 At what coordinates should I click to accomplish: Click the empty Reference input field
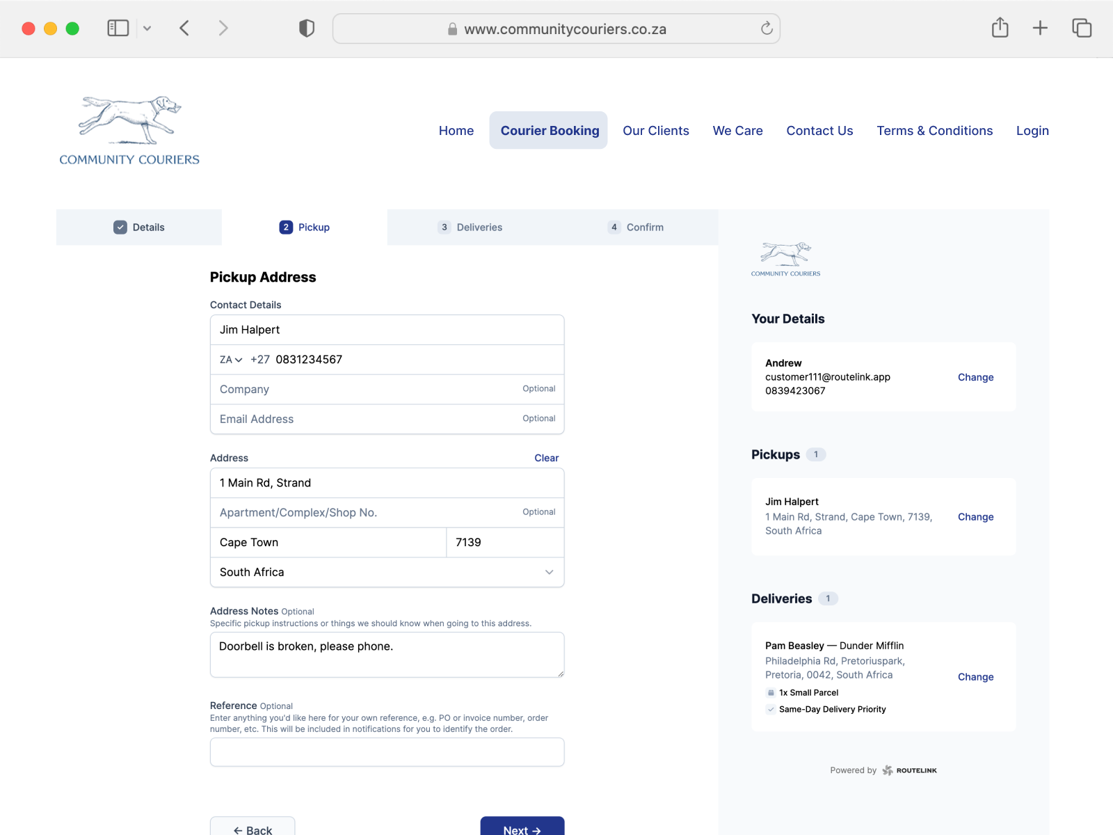coord(387,752)
